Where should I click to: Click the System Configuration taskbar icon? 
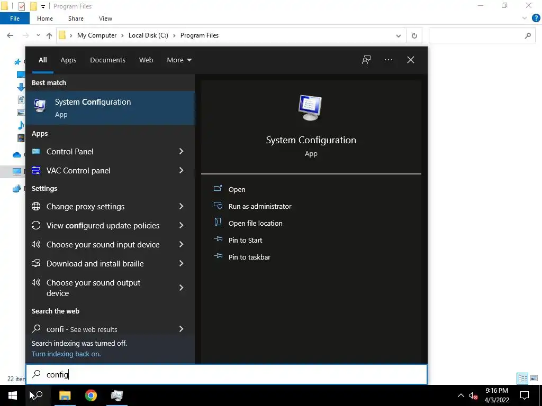point(117,395)
